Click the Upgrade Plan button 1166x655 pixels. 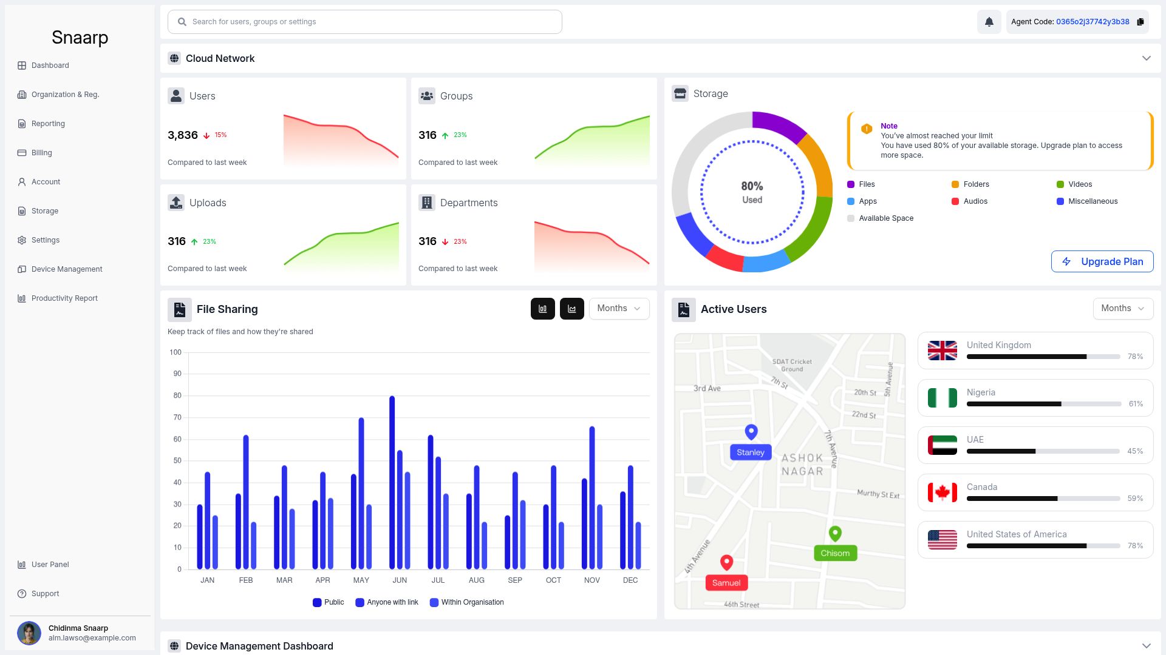pos(1102,261)
